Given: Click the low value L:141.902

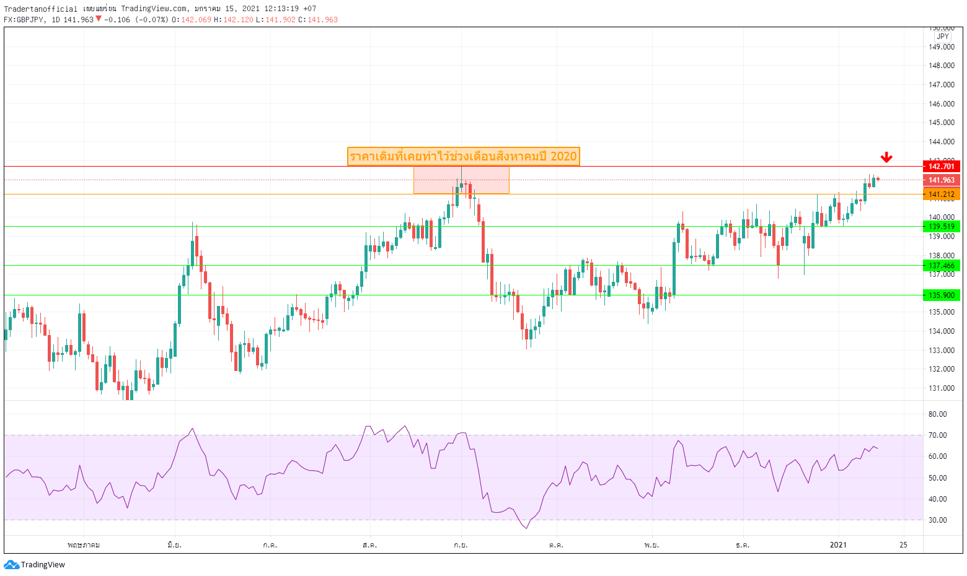Looking at the screenshot, I should point(276,20).
